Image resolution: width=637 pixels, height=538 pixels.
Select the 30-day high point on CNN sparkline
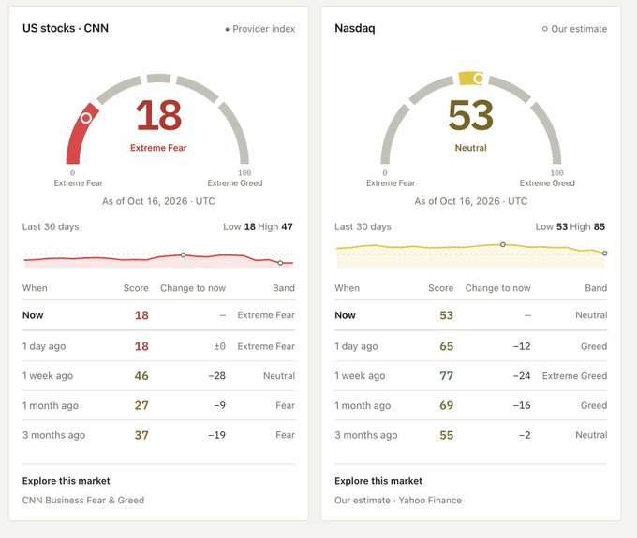pyautogui.click(x=183, y=254)
